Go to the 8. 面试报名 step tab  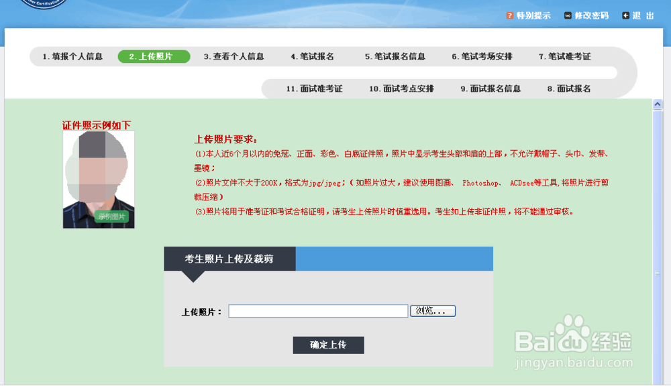coord(569,88)
